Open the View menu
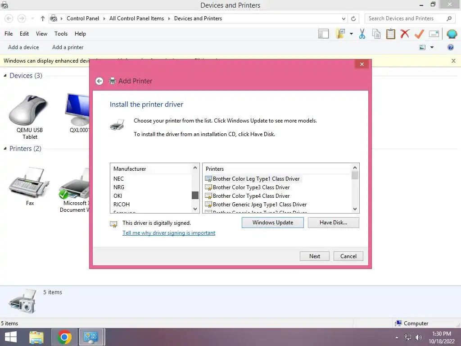461x346 pixels. pyautogui.click(x=41, y=34)
